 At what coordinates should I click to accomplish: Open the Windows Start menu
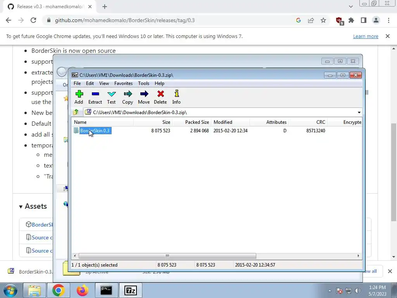pyautogui.click(x=10, y=290)
